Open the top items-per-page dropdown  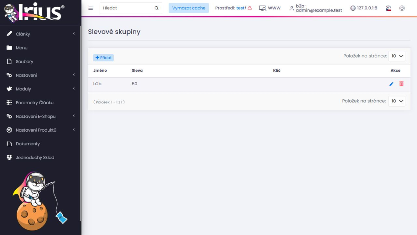point(397,56)
